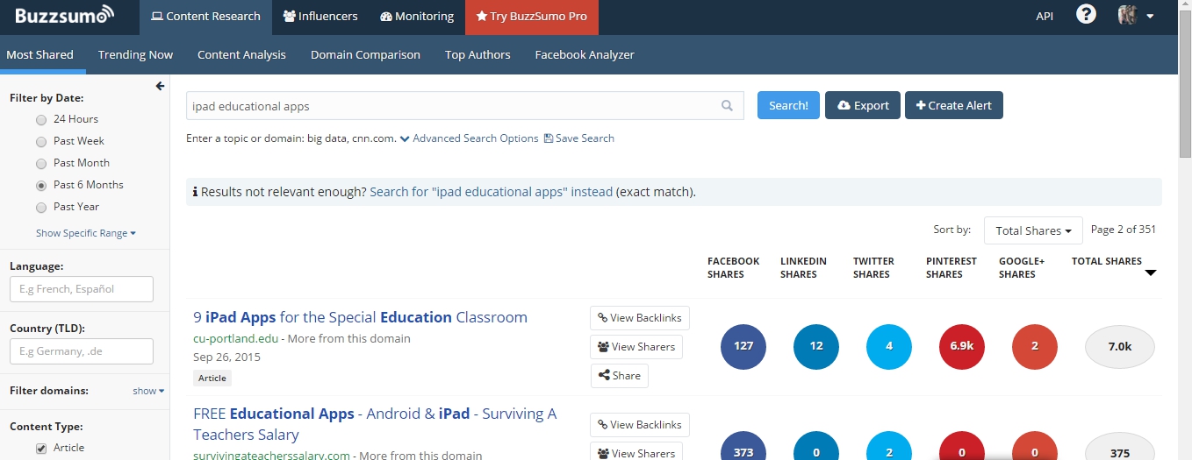Open the Sort by Total Shares dropdown
Screen dimensions: 1192x460
(x=1033, y=230)
